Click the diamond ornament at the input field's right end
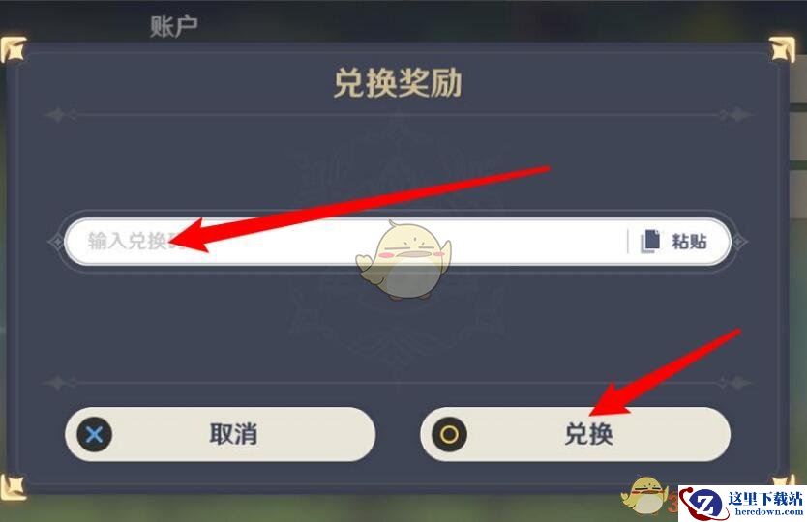This screenshot has height=522, width=807. [x=739, y=242]
